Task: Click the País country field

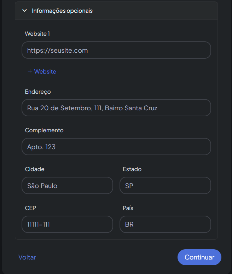Action: click(x=165, y=224)
